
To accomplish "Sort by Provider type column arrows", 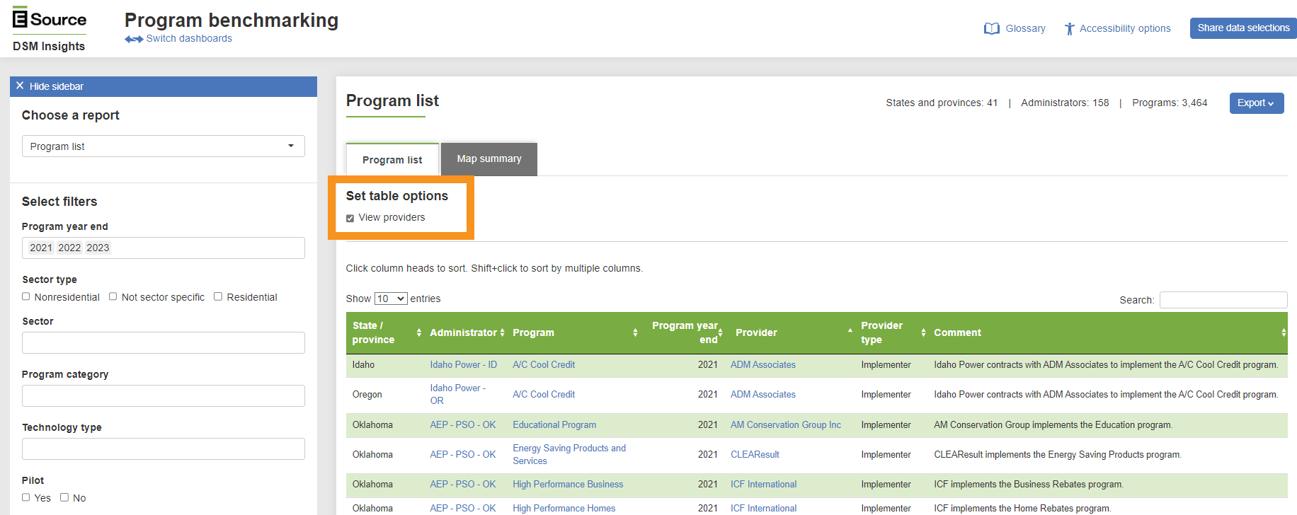I will pyautogui.click(x=923, y=332).
